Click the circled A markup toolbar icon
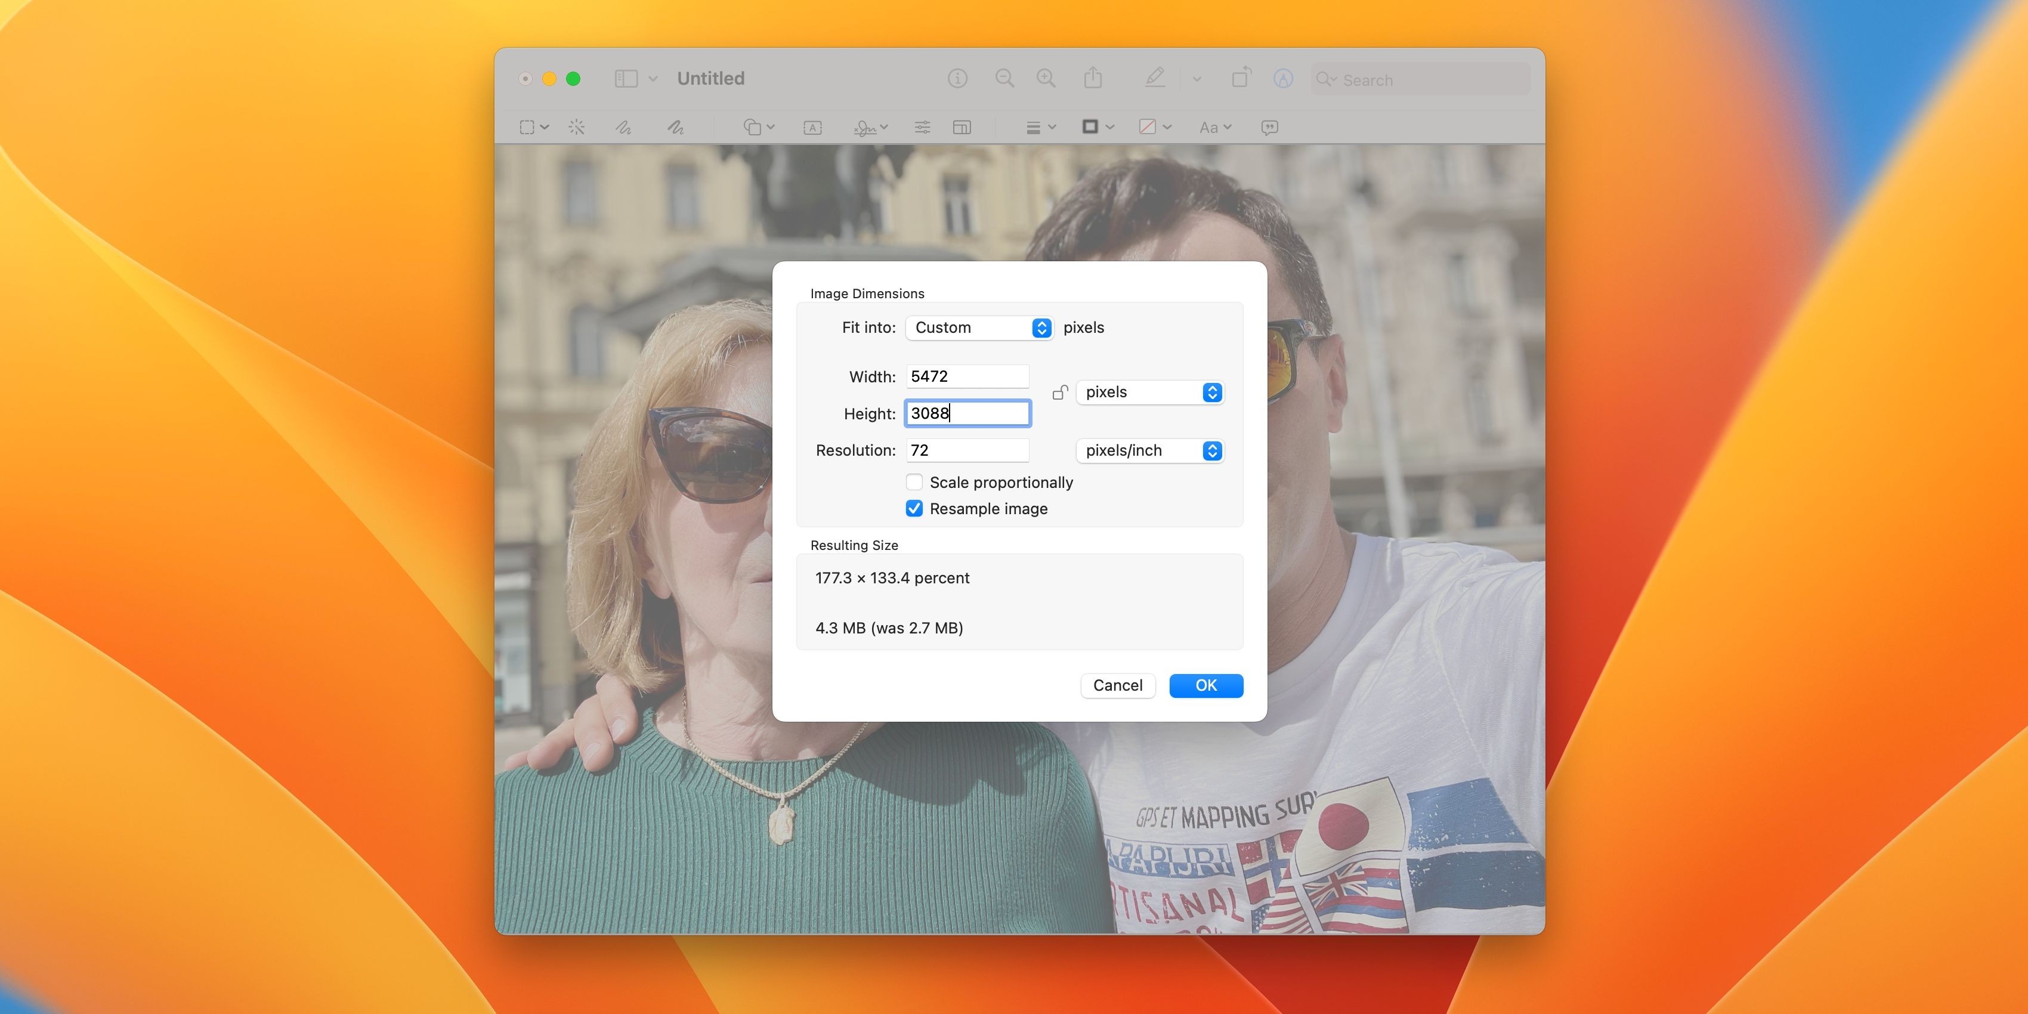2028x1014 pixels. point(1283,78)
